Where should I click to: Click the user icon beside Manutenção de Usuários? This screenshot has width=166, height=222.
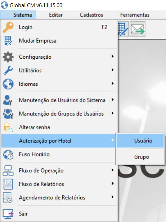pyautogui.click(x=8, y=100)
